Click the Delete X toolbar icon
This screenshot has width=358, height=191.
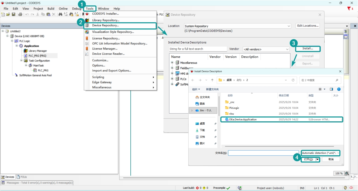pos(54,14)
